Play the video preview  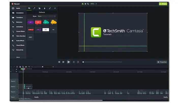coord(69,62)
